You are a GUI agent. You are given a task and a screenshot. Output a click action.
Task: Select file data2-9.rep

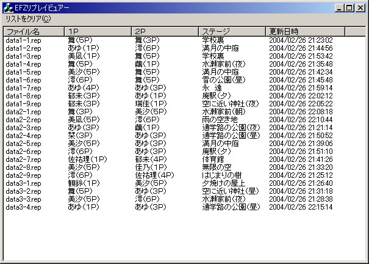(23, 175)
